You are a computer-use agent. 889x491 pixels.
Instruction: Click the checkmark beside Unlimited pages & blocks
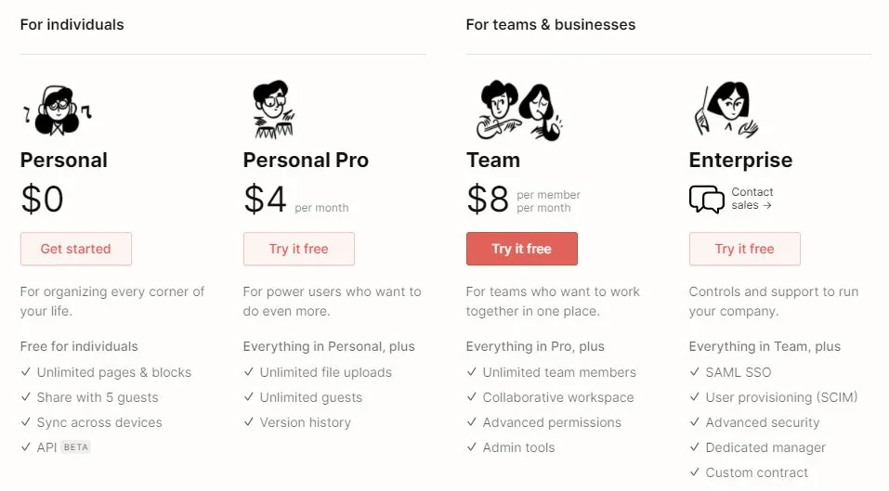(x=26, y=372)
